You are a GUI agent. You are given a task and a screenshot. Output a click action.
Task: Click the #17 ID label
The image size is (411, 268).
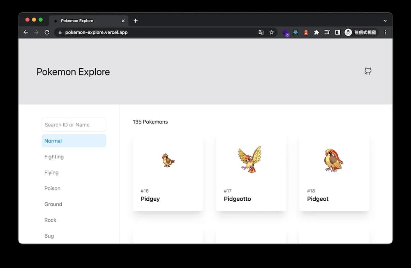tap(228, 191)
